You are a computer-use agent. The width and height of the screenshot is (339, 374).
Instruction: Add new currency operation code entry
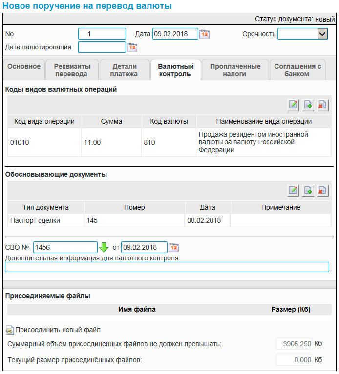coord(308,105)
